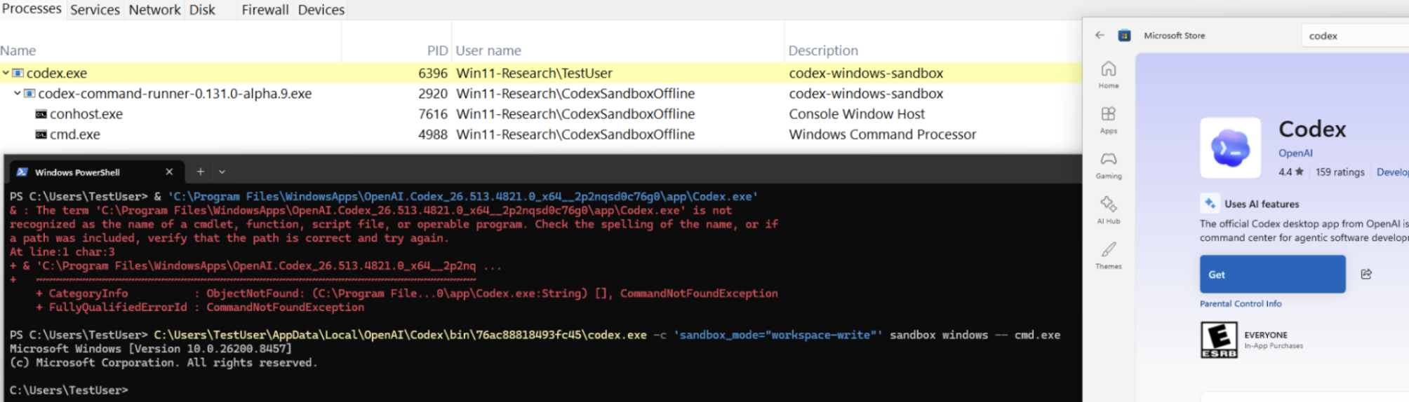Click the C:\Users\TestUser> cmd prompt line

pos(69,389)
